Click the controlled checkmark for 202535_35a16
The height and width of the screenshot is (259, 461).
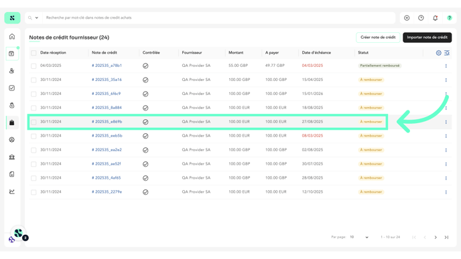click(145, 80)
